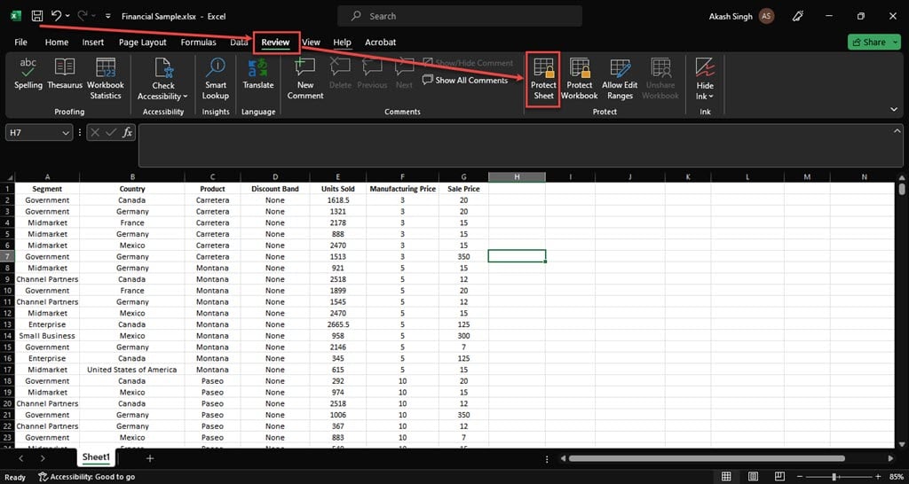Expand the Name Box dropdown

click(66, 133)
